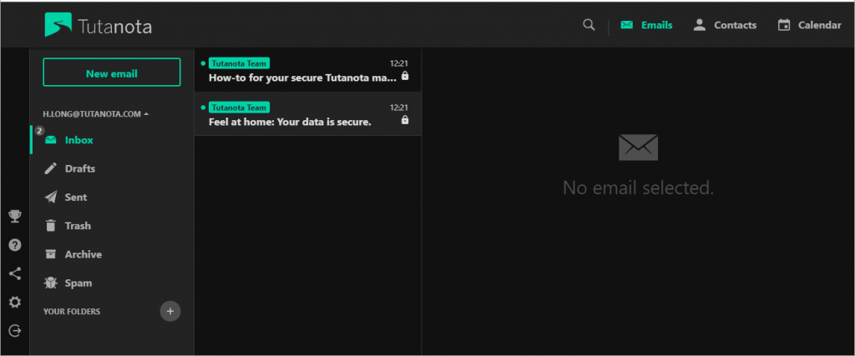Open the Calendar tab
The image size is (855, 356).
(x=810, y=25)
